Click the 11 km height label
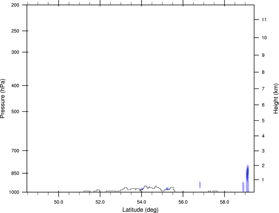The height and width of the screenshot is (213, 279). pos(264,20)
